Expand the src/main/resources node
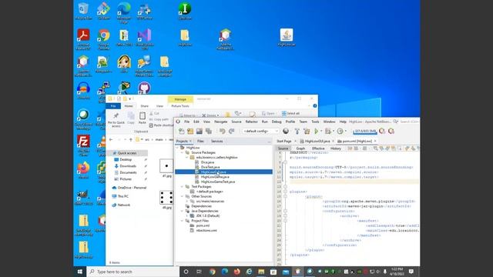 point(187,201)
